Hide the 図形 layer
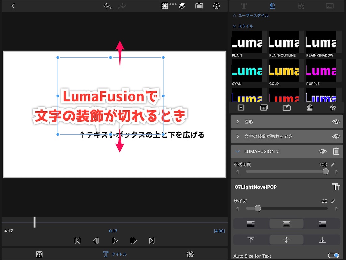 (x=336, y=121)
